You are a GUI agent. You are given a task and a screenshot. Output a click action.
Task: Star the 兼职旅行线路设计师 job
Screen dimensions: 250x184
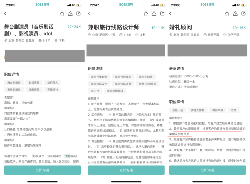pos(146,14)
